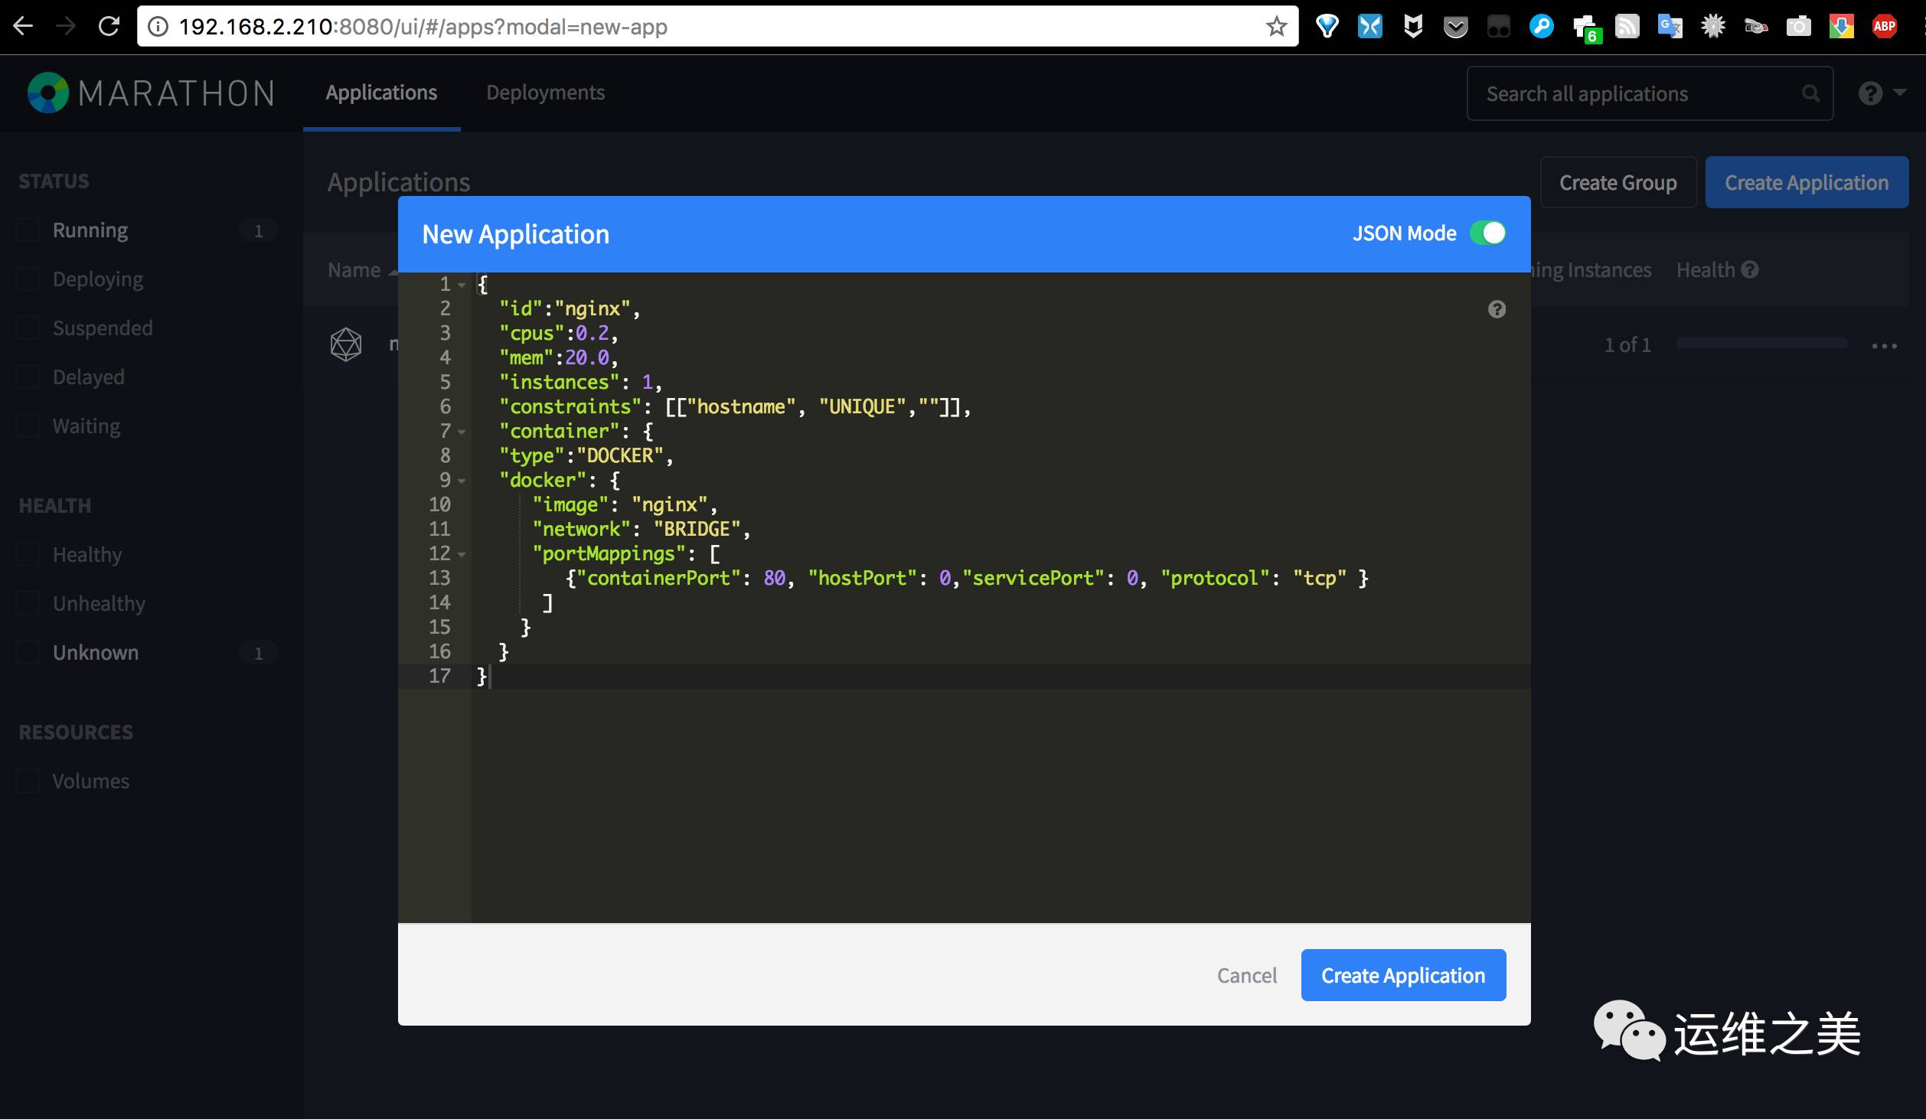Click the Create Group button
1926x1119 pixels.
coord(1618,182)
